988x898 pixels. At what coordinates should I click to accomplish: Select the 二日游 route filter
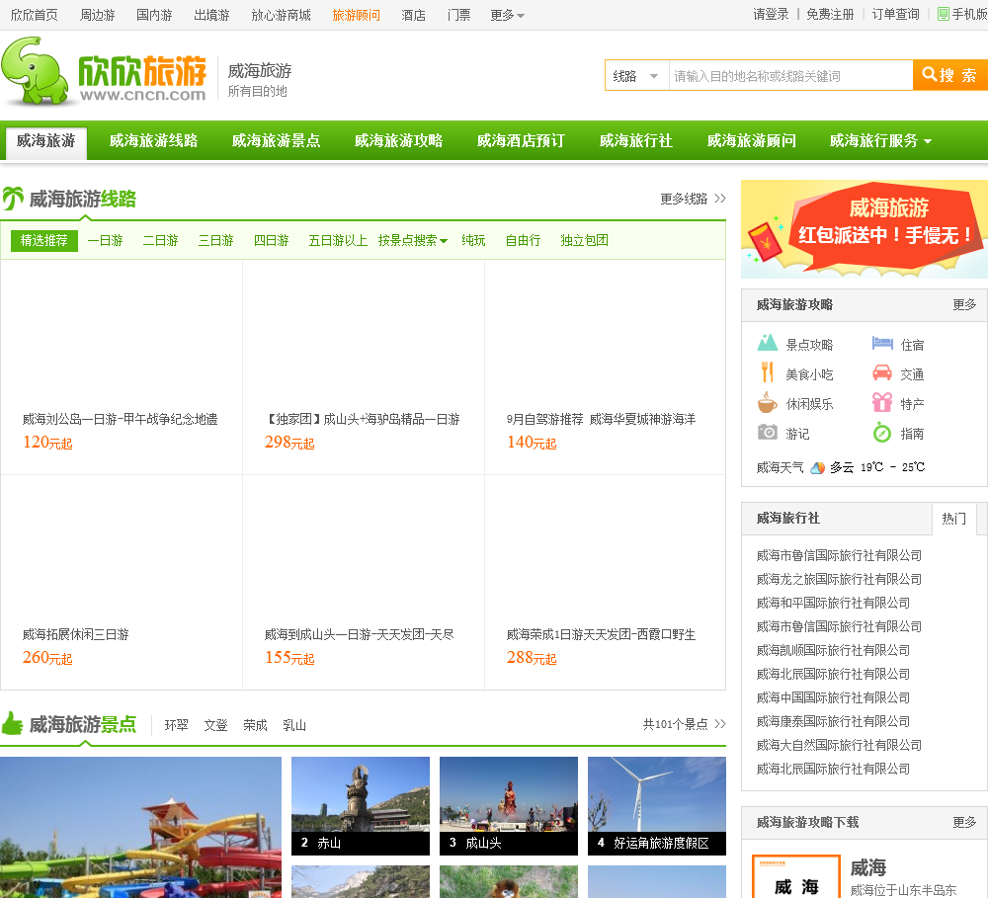click(161, 240)
